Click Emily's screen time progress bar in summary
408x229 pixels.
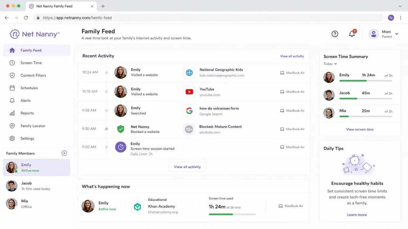click(x=366, y=81)
